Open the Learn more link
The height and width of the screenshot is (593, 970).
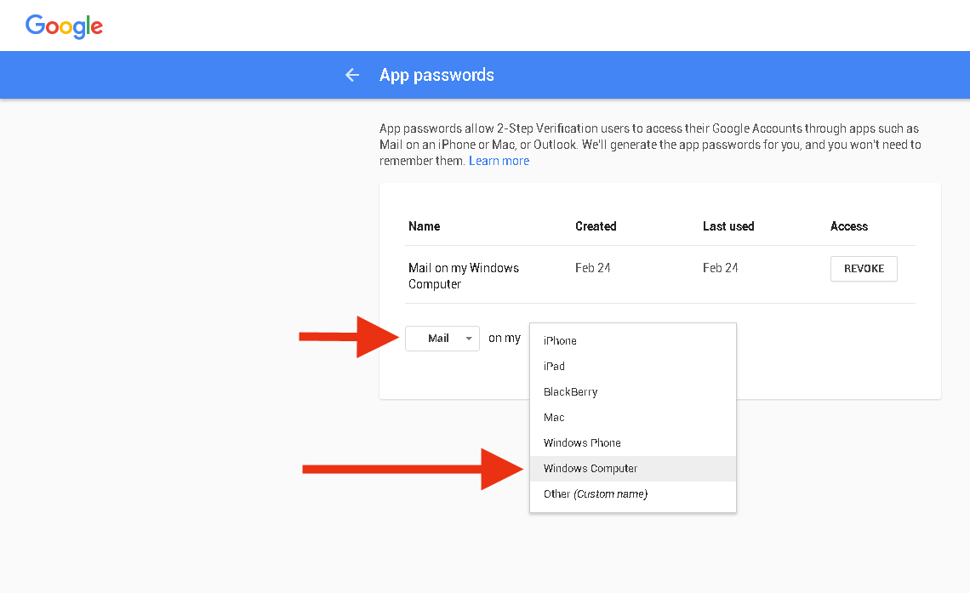pos(499,160)
